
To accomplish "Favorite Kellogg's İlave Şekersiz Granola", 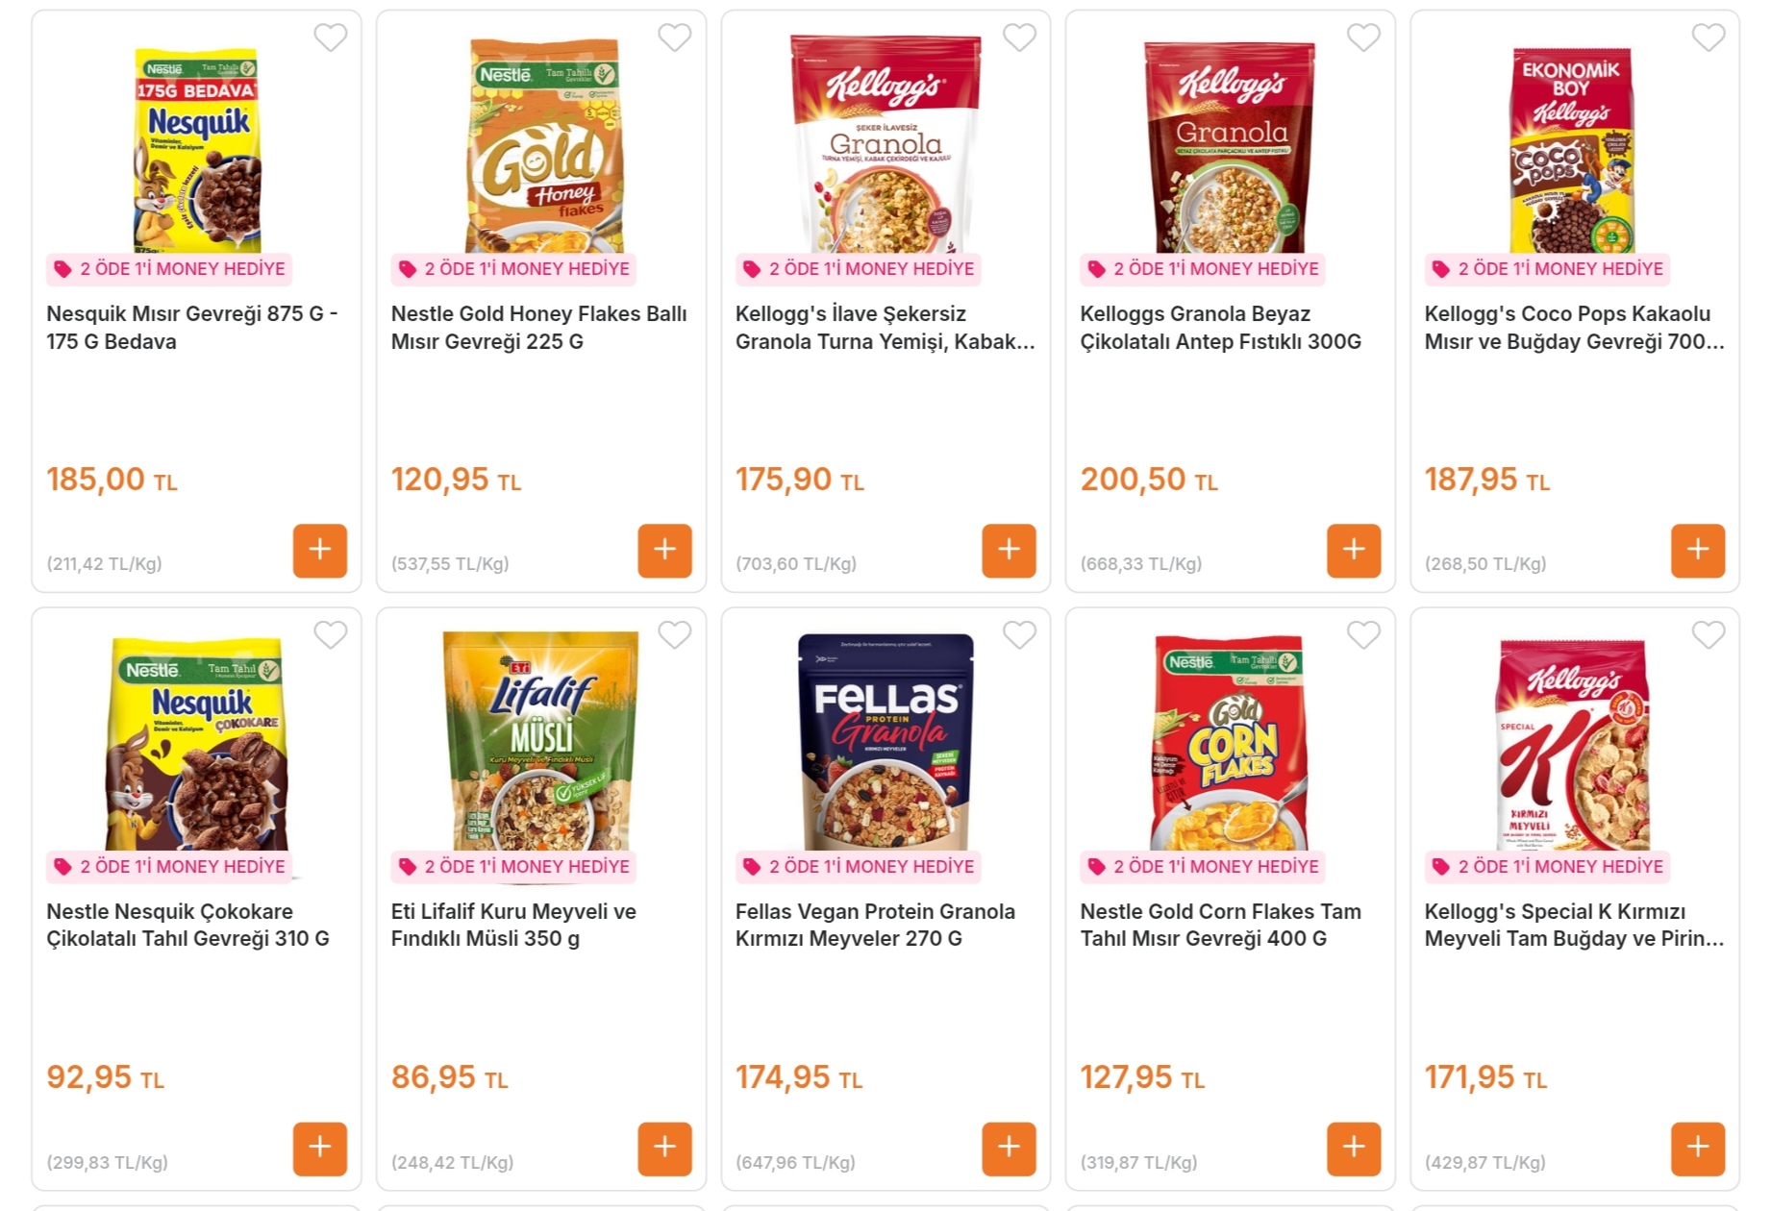I will [1019, 37].
